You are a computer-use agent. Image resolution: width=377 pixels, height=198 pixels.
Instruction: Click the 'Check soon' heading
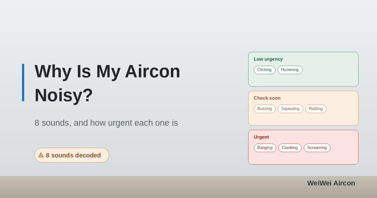point(267,98)
